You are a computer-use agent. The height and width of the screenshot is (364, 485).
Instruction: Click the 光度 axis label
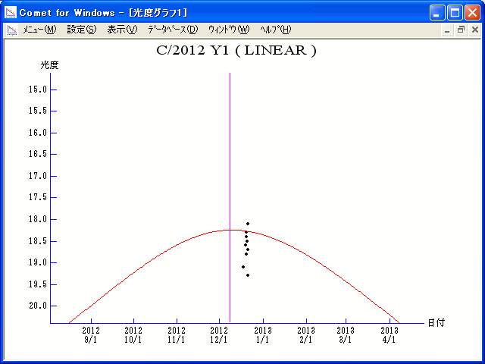(x=49, y=65)
